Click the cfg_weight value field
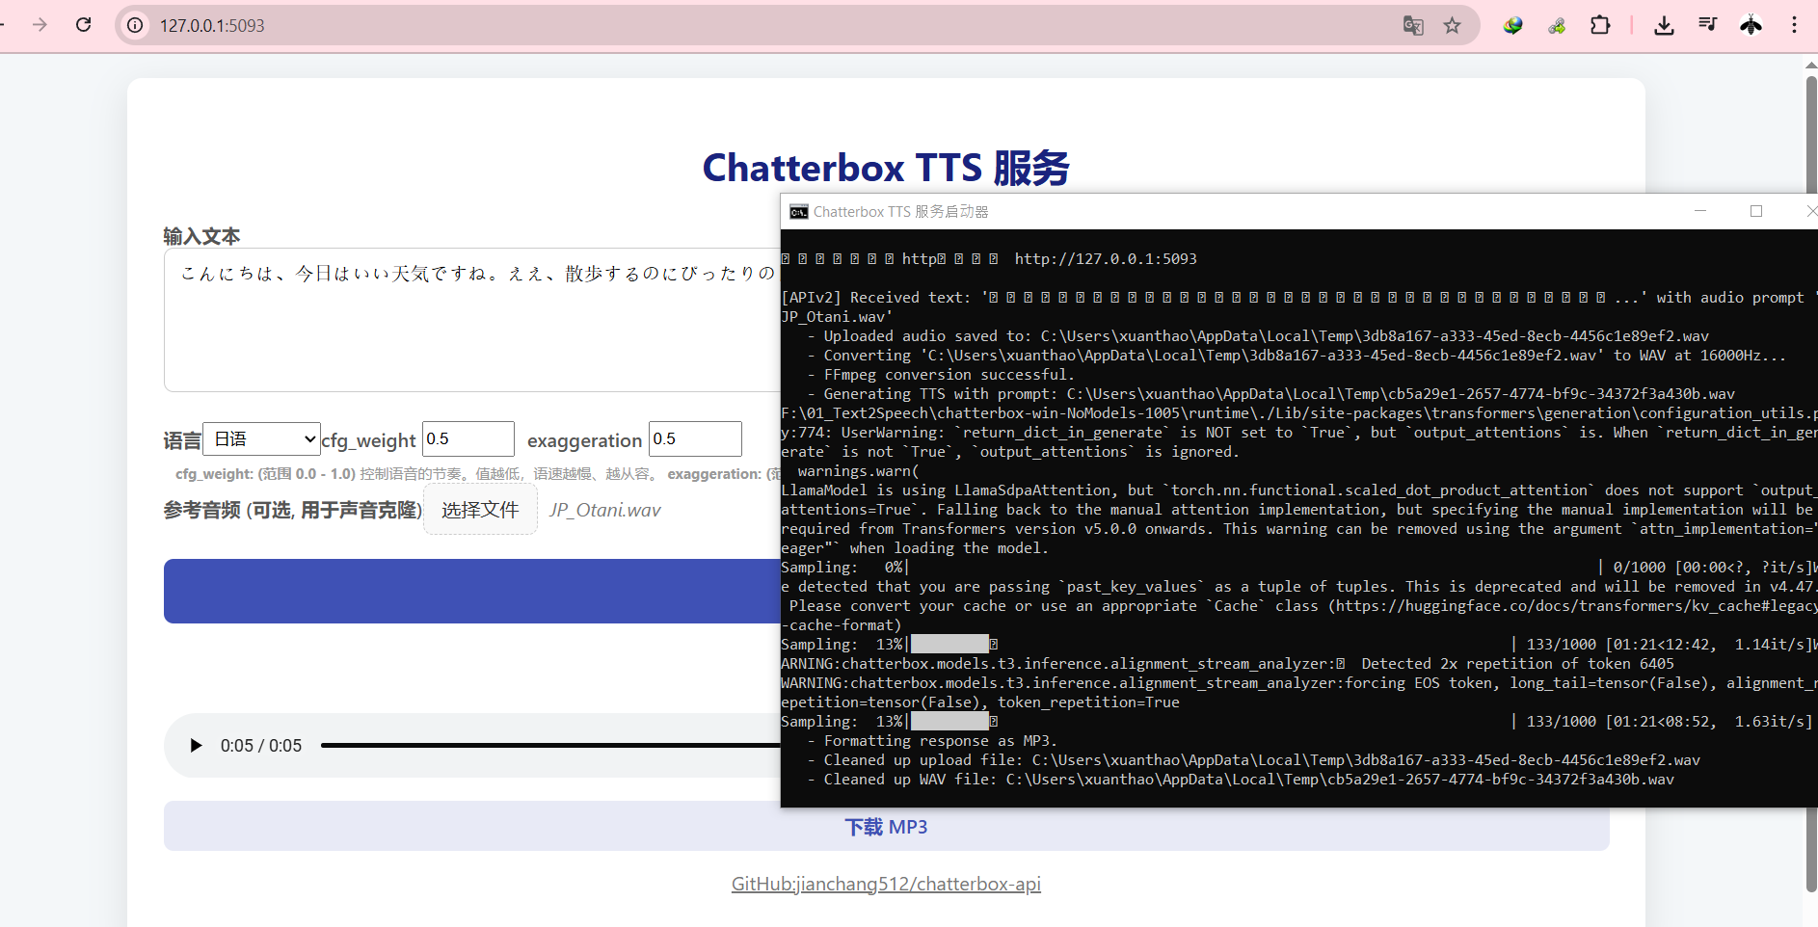Viewport: 1818px width, 927px height. click(468, 439)
